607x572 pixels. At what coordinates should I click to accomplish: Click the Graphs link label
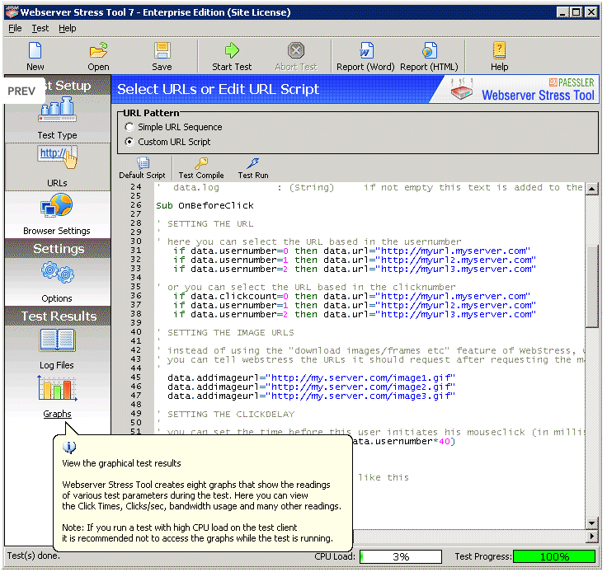[x=57, y=414]
